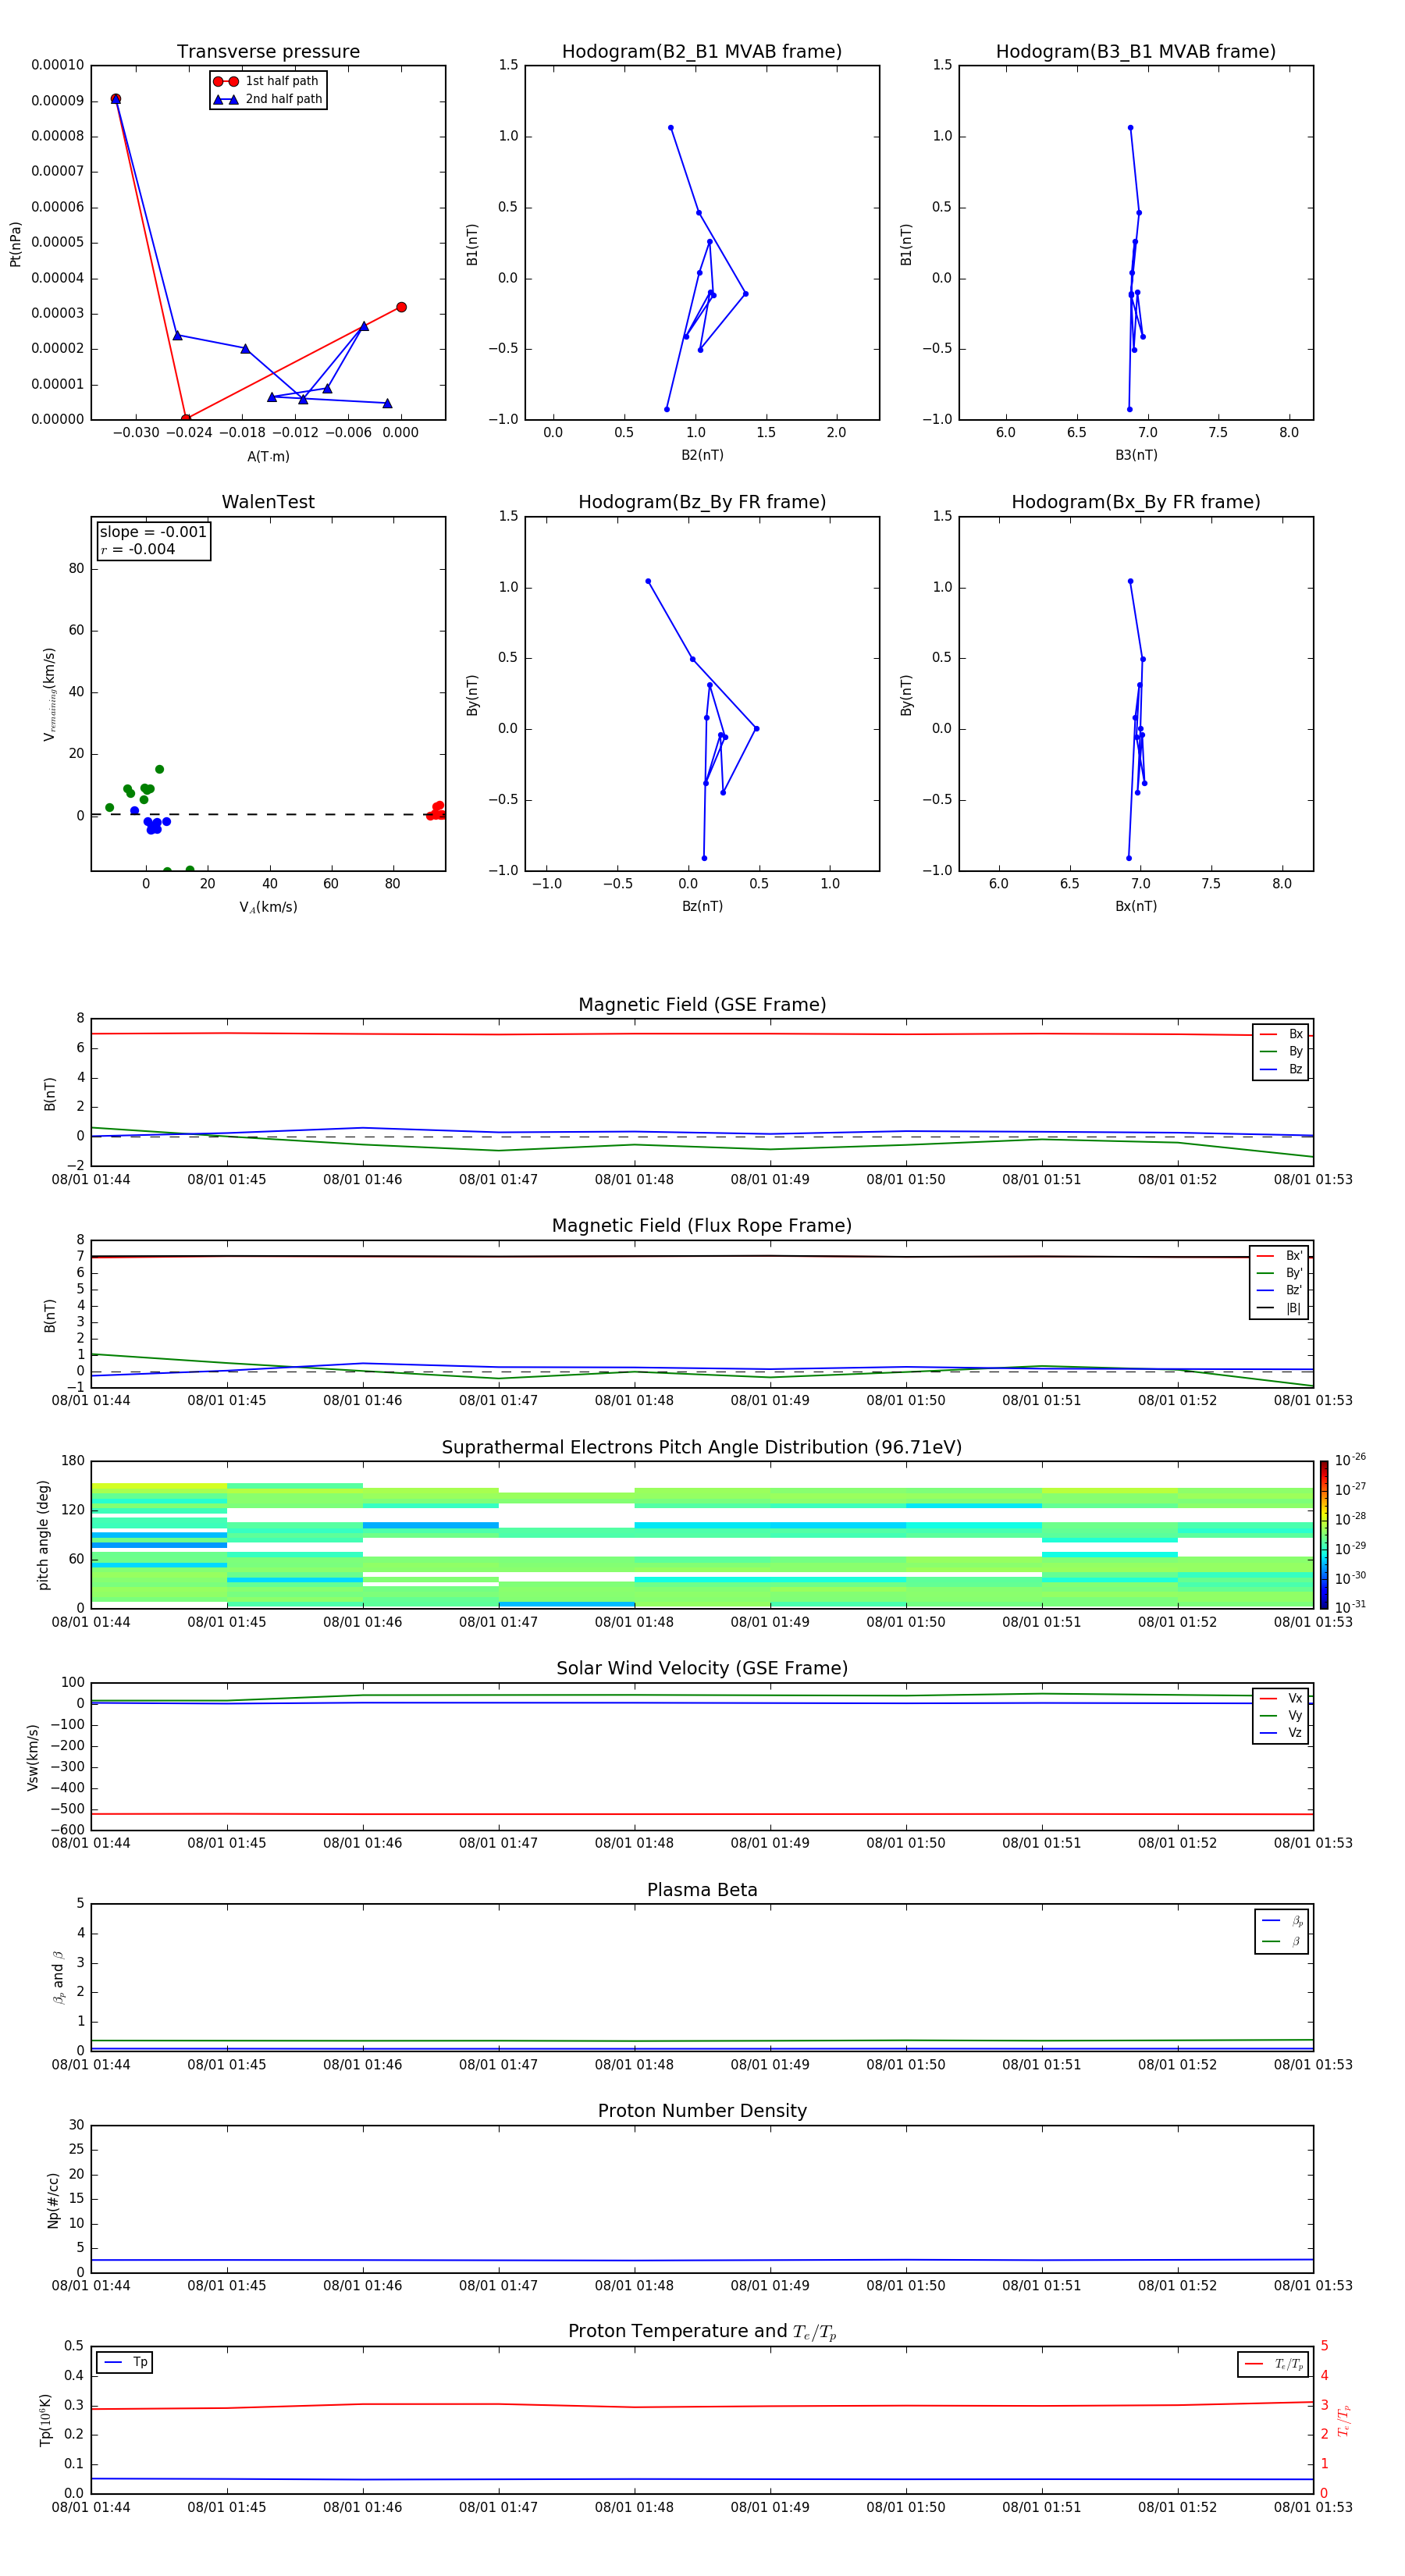Click the "Magnetic Field (Flux Rope Frame)" title
Viewport: 1405px width, 2576px height.
[702, 1226]
